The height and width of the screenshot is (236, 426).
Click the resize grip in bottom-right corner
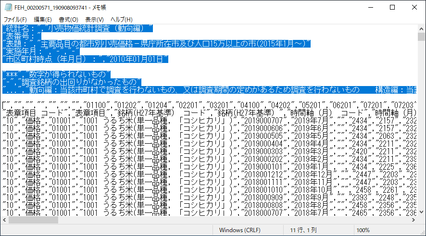[x=422, y=232]
